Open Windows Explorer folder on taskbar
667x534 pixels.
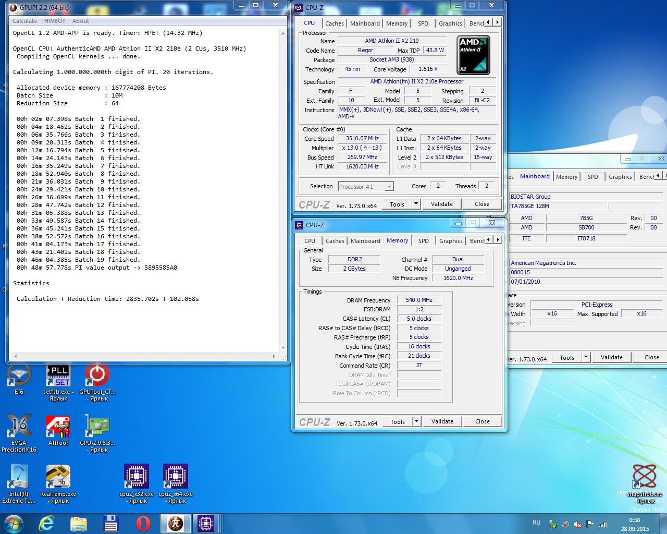coord(79,523)
